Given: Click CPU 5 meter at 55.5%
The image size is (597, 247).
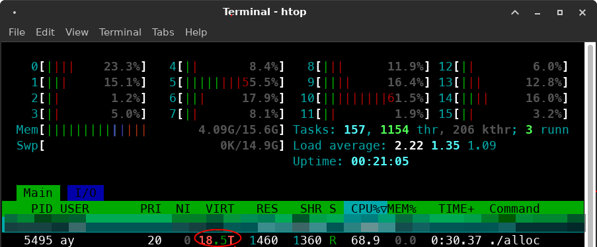Looking at the screenshot, I should [227, 82].
